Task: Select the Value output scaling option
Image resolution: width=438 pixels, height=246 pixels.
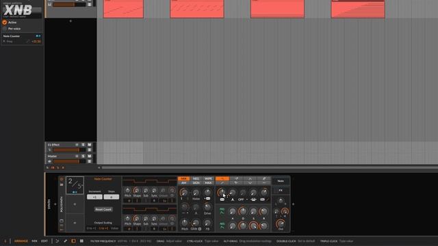Action: pos(114,228)
